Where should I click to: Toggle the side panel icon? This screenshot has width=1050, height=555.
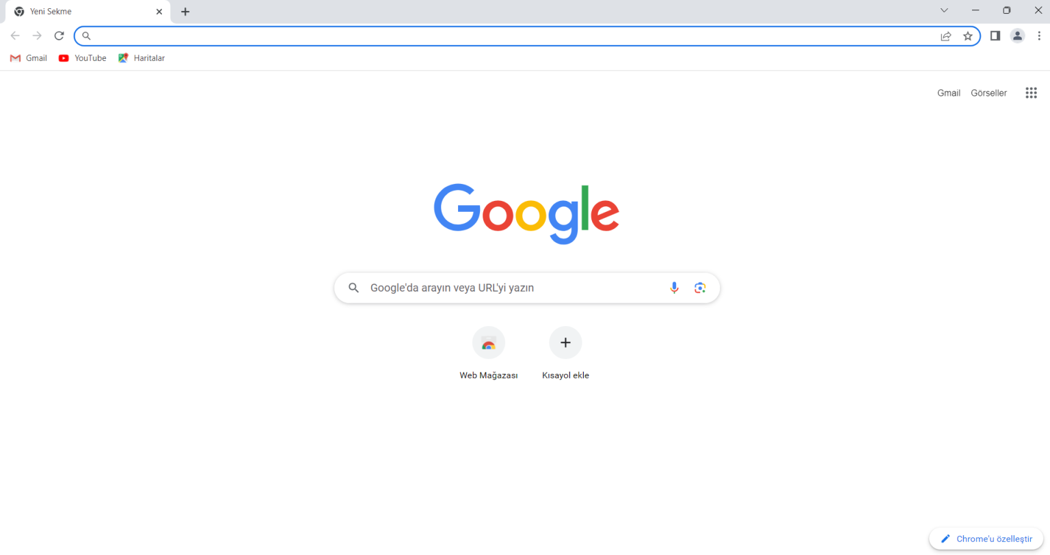click(x=995, y=36)
